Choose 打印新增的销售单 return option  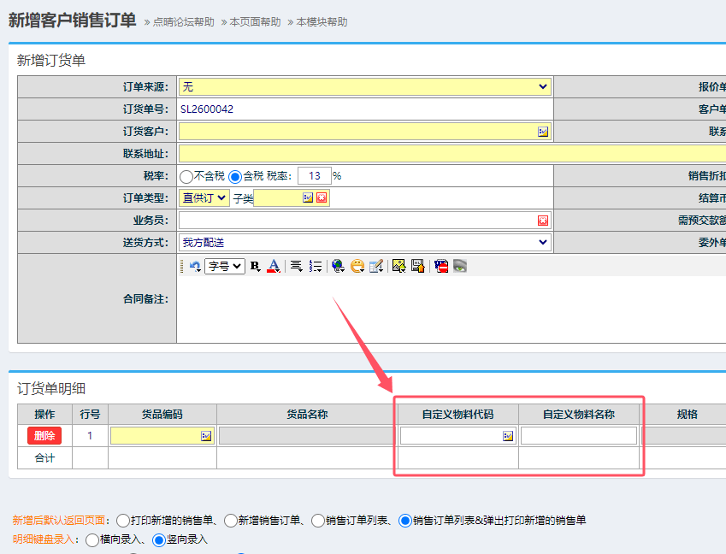click(123, 521)
